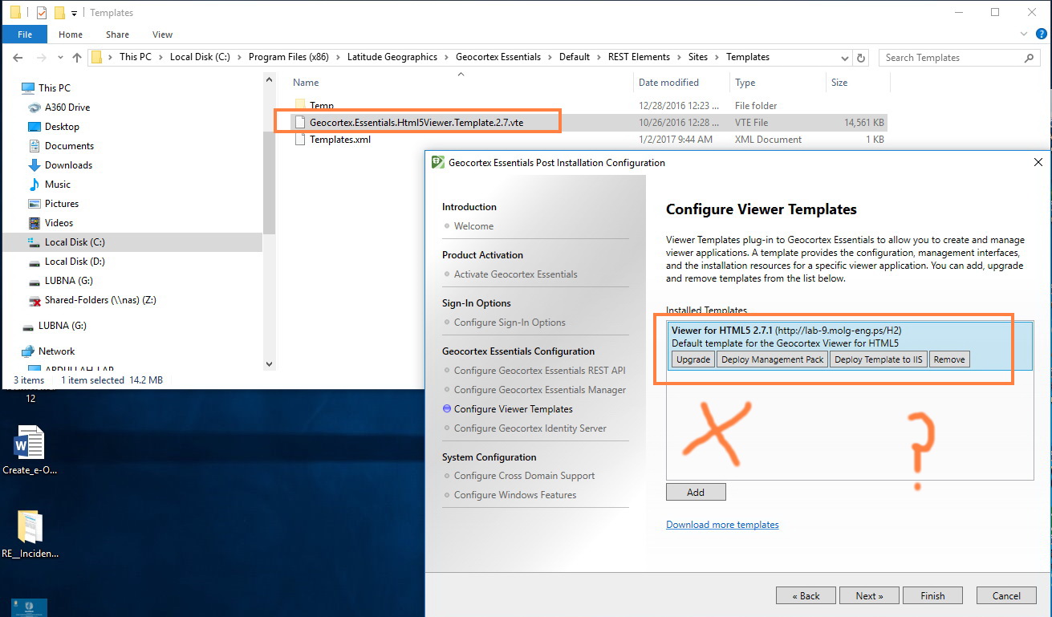Click the Next » button in the dialog
Screen dimensions: 1052x617
869,595
